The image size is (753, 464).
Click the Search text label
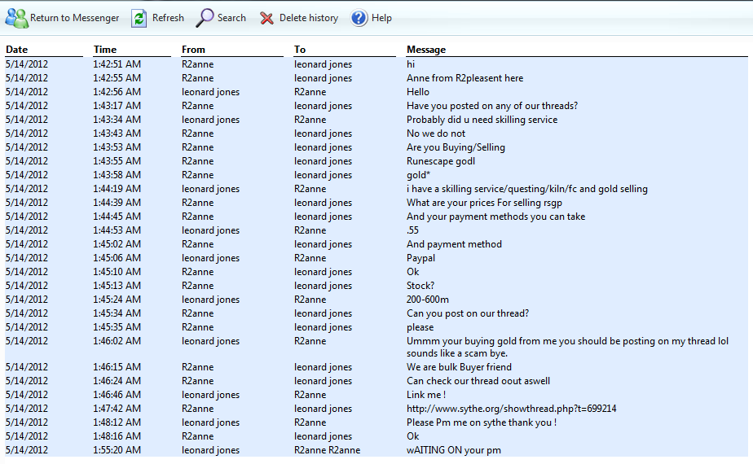(231, 18)
